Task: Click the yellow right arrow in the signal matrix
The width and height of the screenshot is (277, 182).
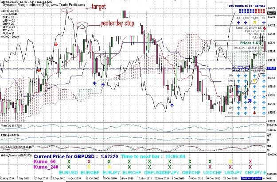Action: (x=254, y=81)
